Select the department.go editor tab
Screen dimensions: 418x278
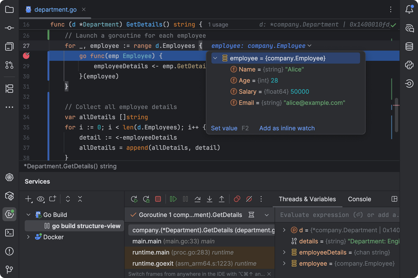pos(55,10)
